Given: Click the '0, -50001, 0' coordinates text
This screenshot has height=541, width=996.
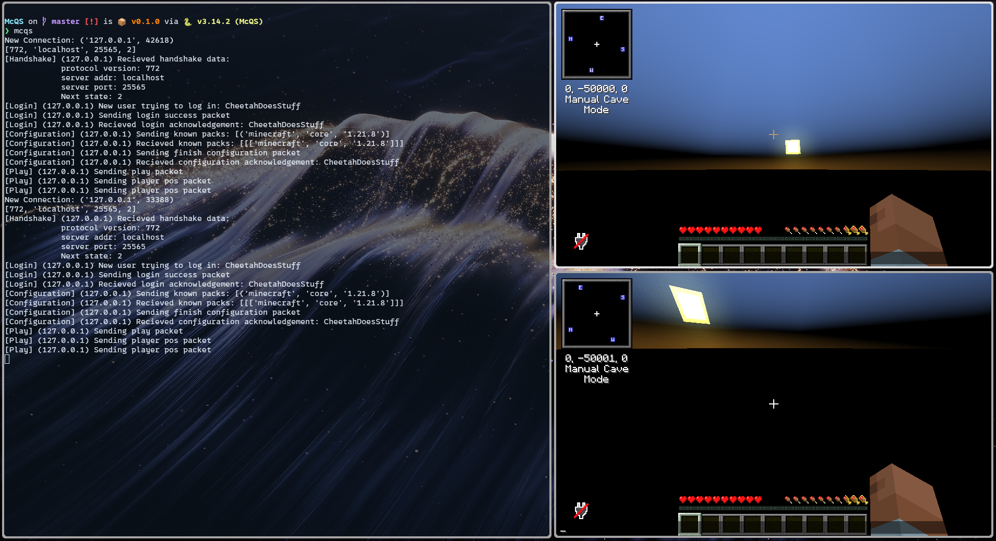Looking at the screenshot, I should [x=596, y=359].
